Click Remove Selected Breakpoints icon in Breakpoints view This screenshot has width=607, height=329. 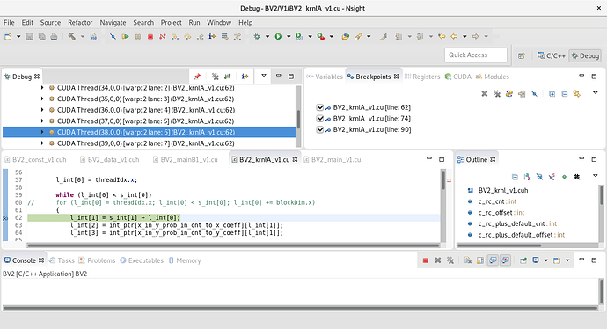(x=485, y=93)
